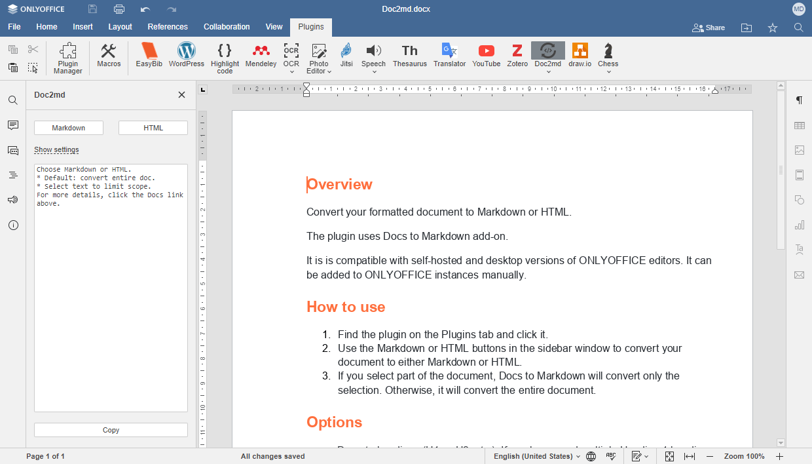Launch the EasyBib plugin
The image size is (812, 464).
pos(149,55)
